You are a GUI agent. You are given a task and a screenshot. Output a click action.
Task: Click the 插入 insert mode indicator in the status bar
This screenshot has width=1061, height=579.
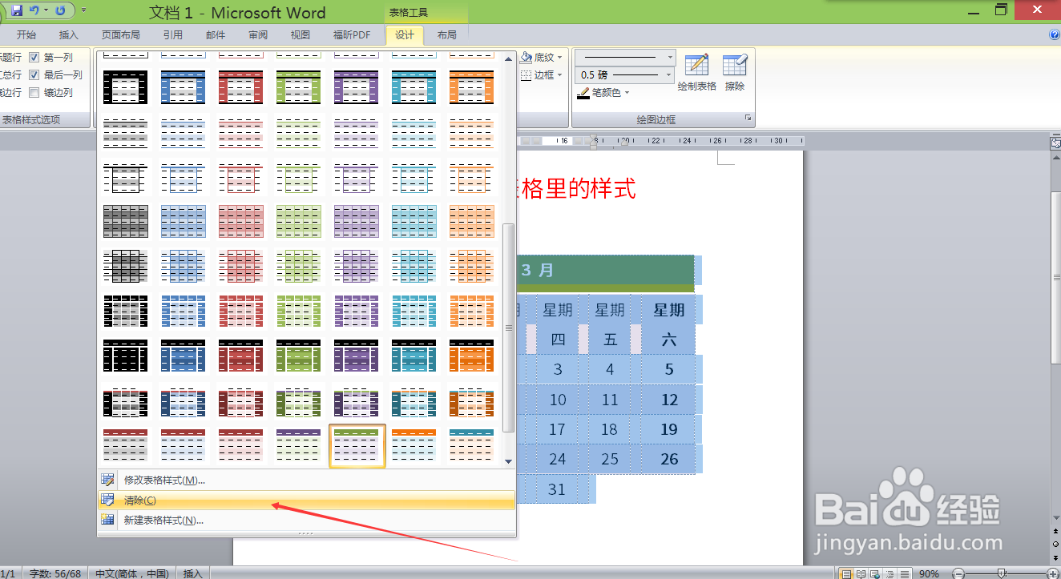pos(193,573)
